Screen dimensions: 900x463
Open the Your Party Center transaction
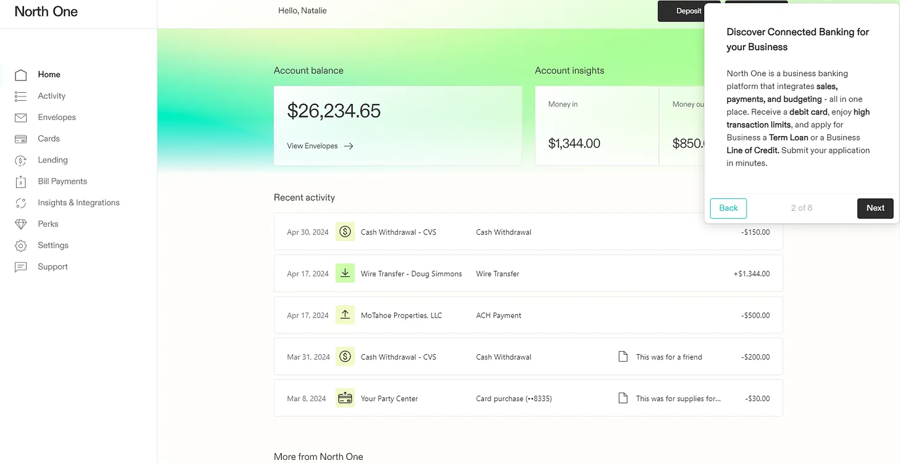(x=528, y=398)
